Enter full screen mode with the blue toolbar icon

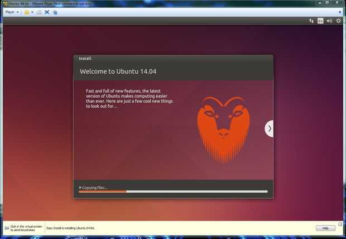(x=47, y=12)
